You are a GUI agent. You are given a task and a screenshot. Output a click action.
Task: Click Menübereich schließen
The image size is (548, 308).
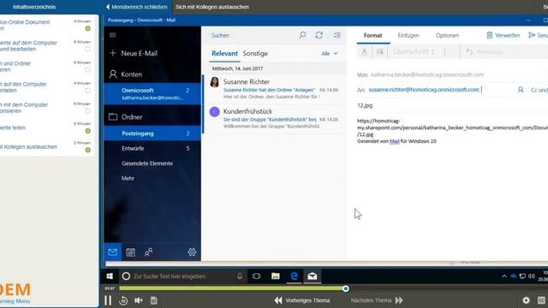(x=137, y=7)
